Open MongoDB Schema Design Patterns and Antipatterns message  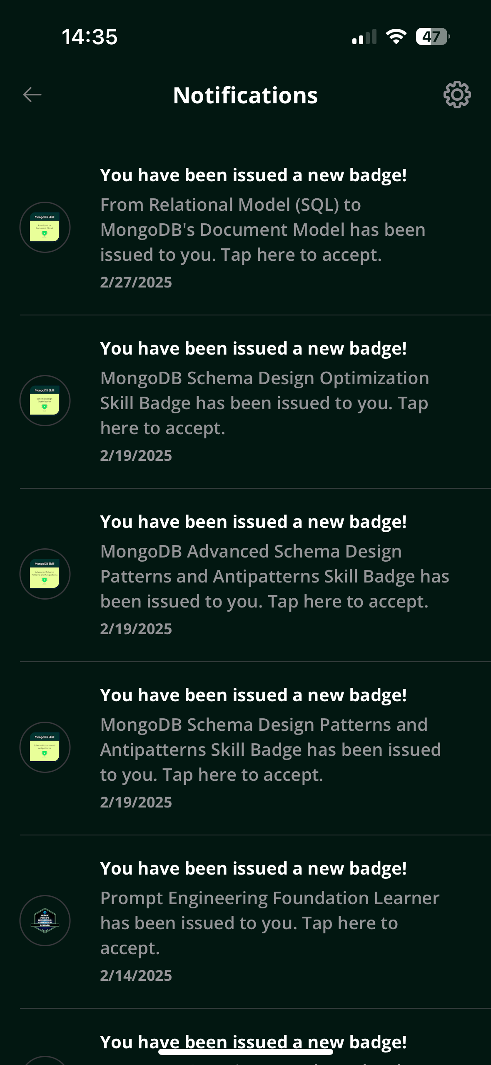(x=270, y=750)
